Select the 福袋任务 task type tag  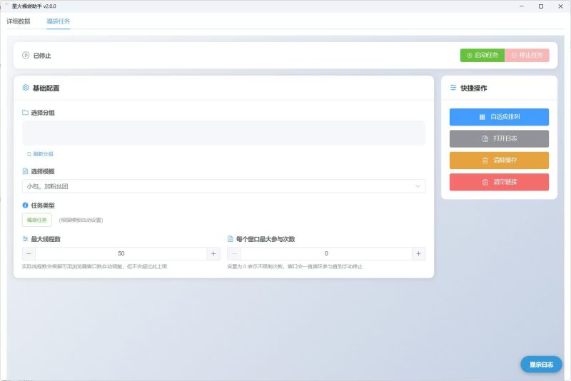37,220
